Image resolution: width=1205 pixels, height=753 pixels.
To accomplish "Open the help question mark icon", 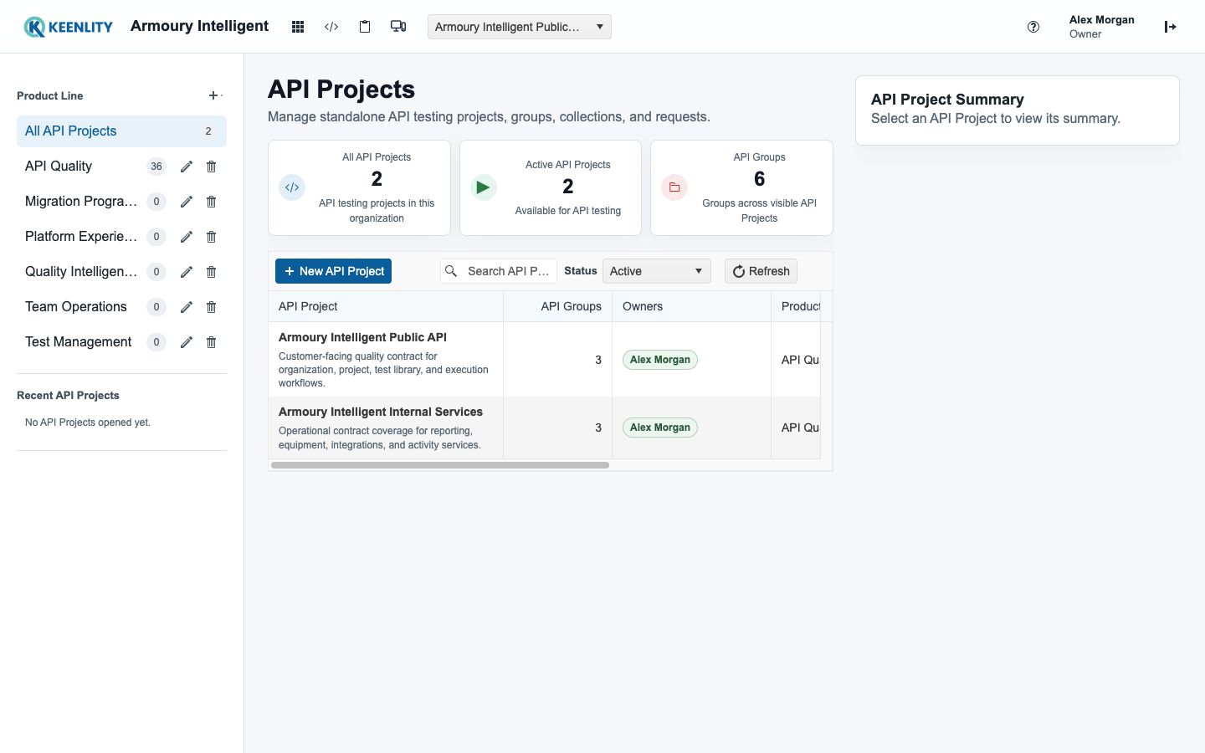I will pos(1033,27).
